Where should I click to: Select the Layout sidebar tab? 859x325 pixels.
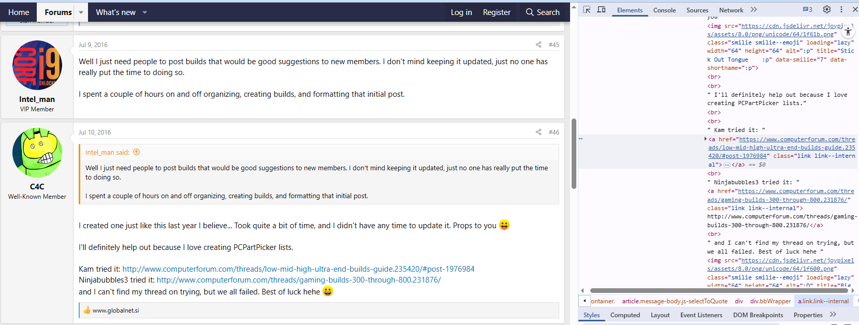click(x=660, y=315)
